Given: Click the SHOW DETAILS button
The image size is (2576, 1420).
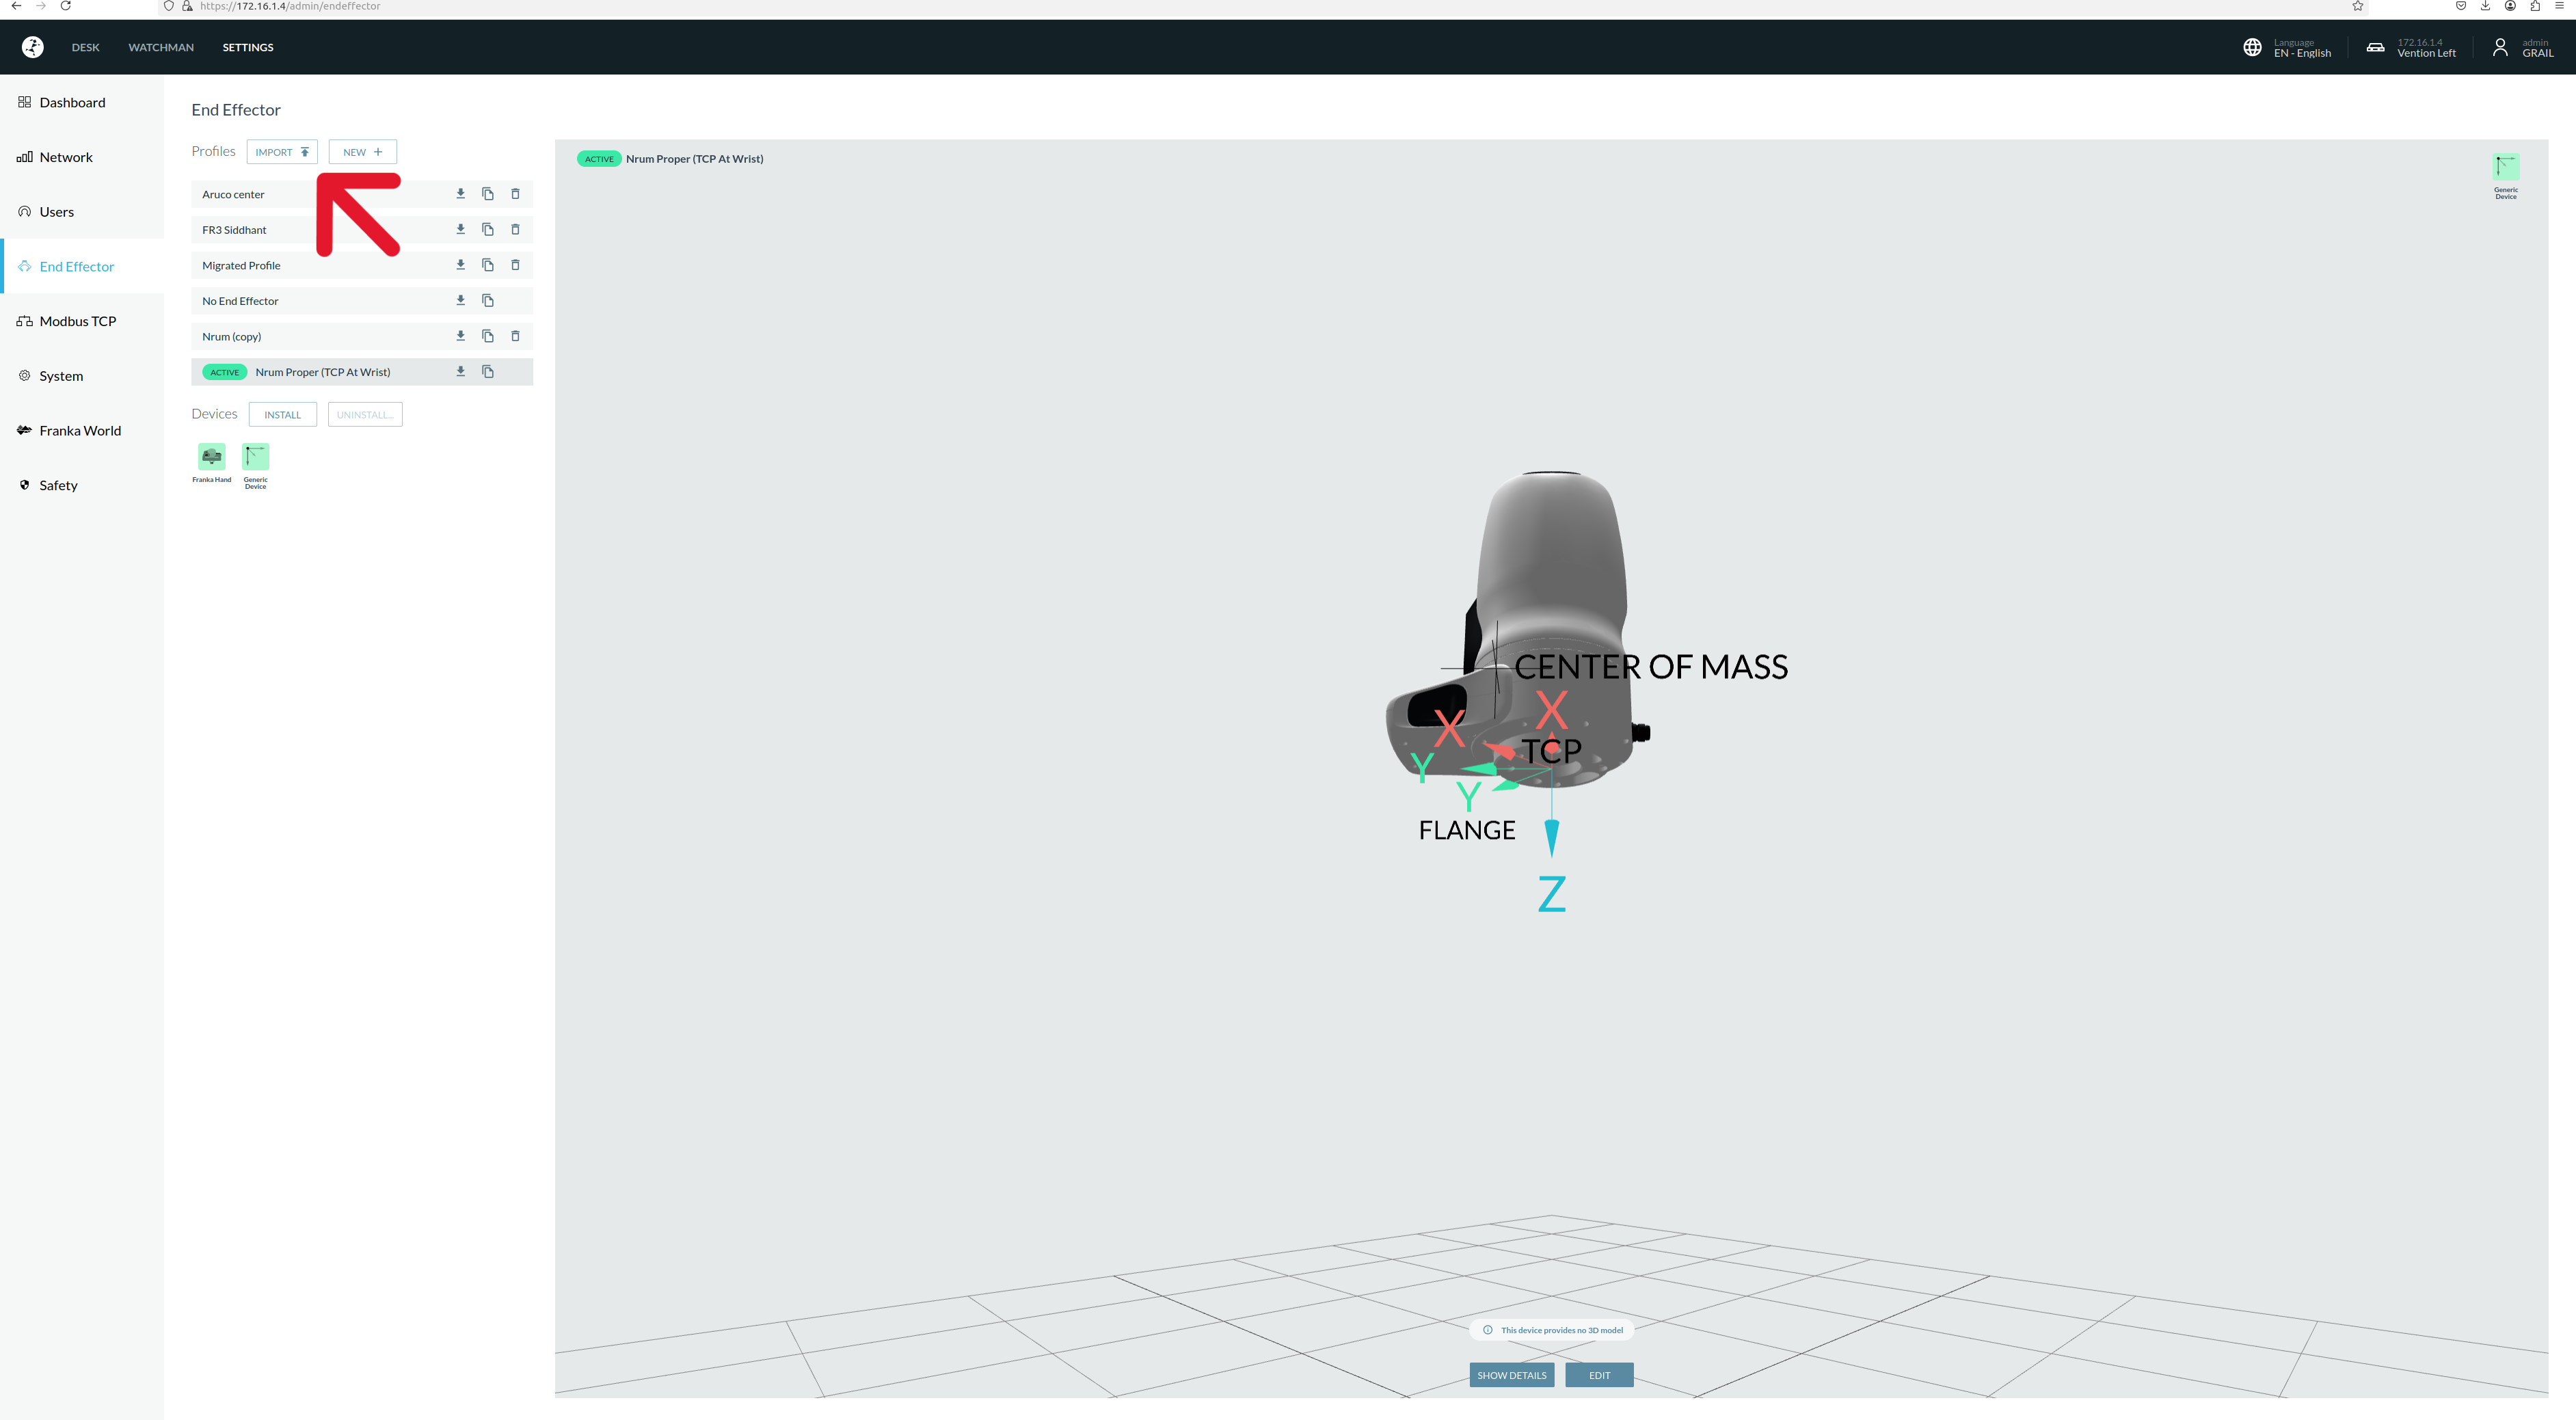Looking at the screenshot, I should (x=1511, y=1375).
